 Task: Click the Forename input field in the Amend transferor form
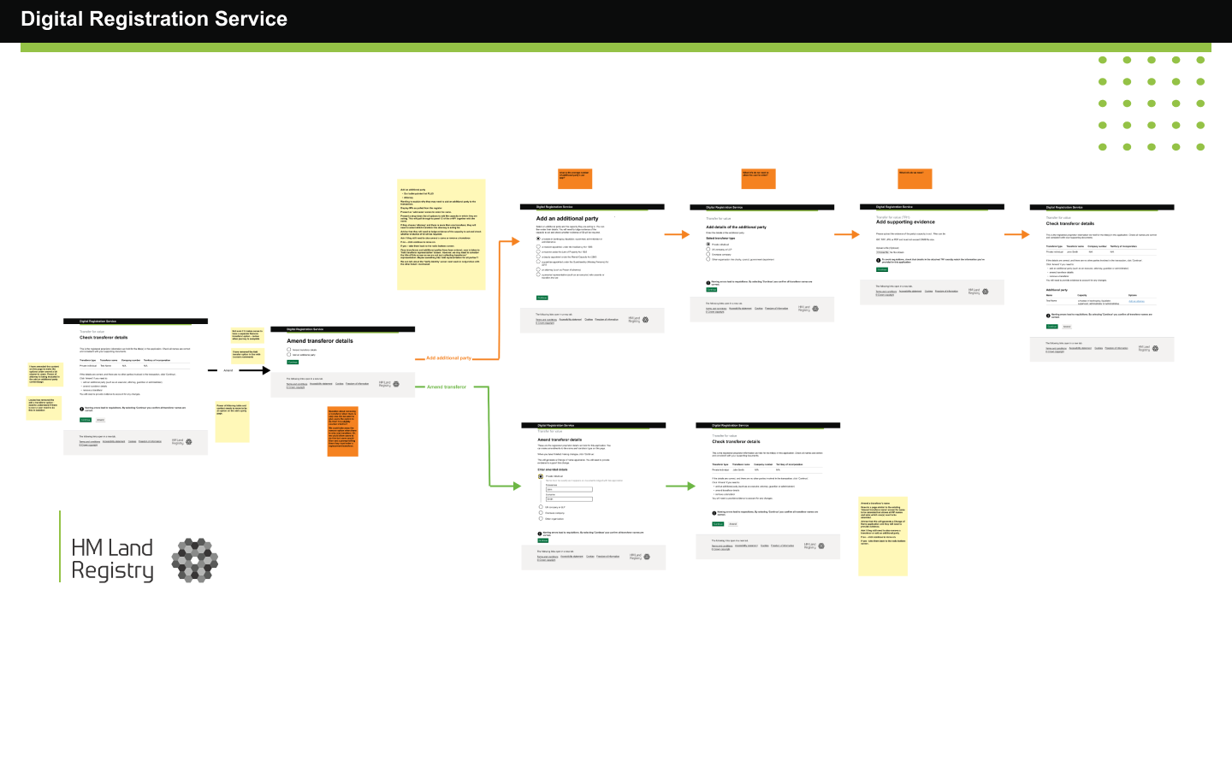point(569,489)
